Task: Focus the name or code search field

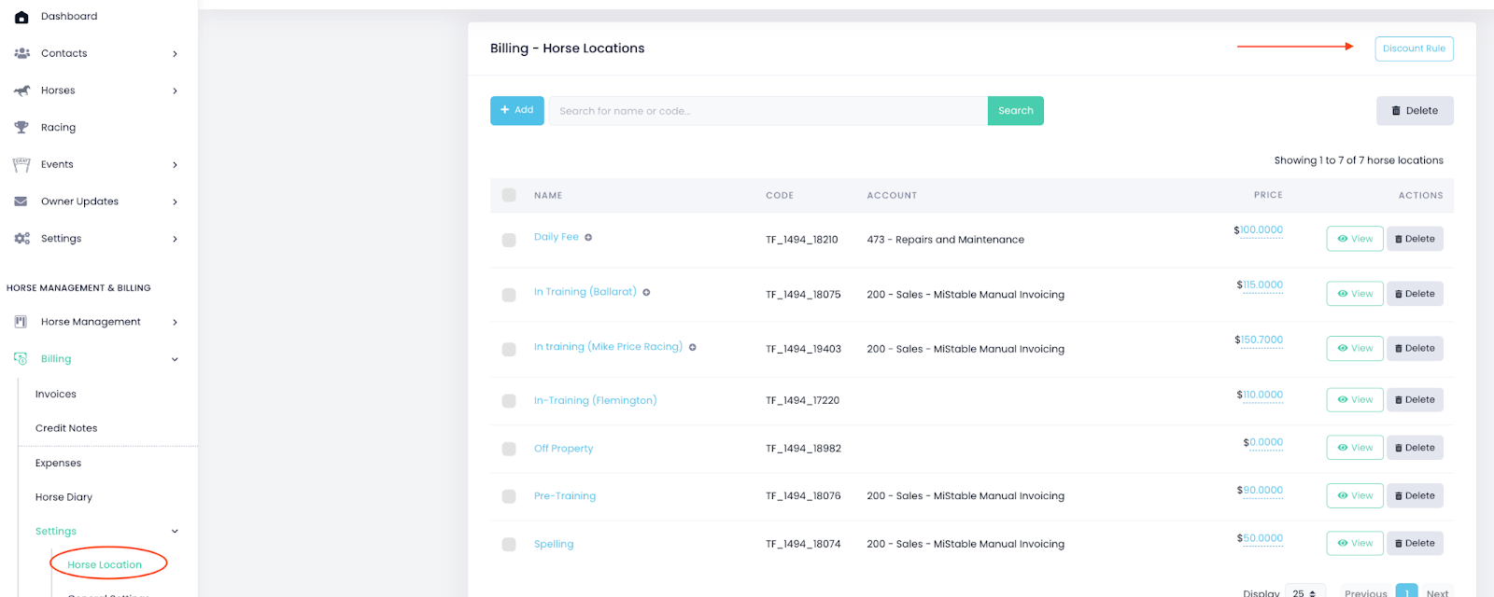Action: pos(768,111)
